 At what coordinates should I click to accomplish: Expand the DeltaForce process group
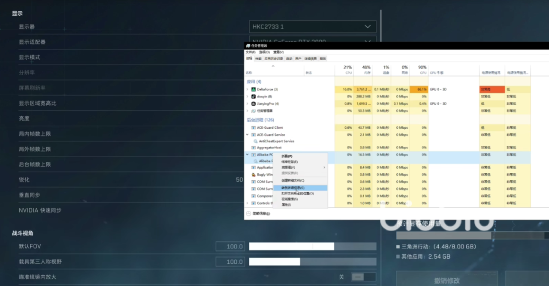[x=247, y=89]
